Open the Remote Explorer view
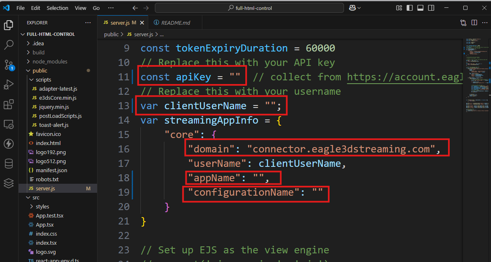 click(9, 124)
